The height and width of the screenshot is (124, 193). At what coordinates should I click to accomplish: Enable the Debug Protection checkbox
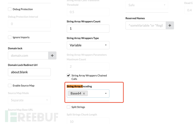(x=10, y=9)
